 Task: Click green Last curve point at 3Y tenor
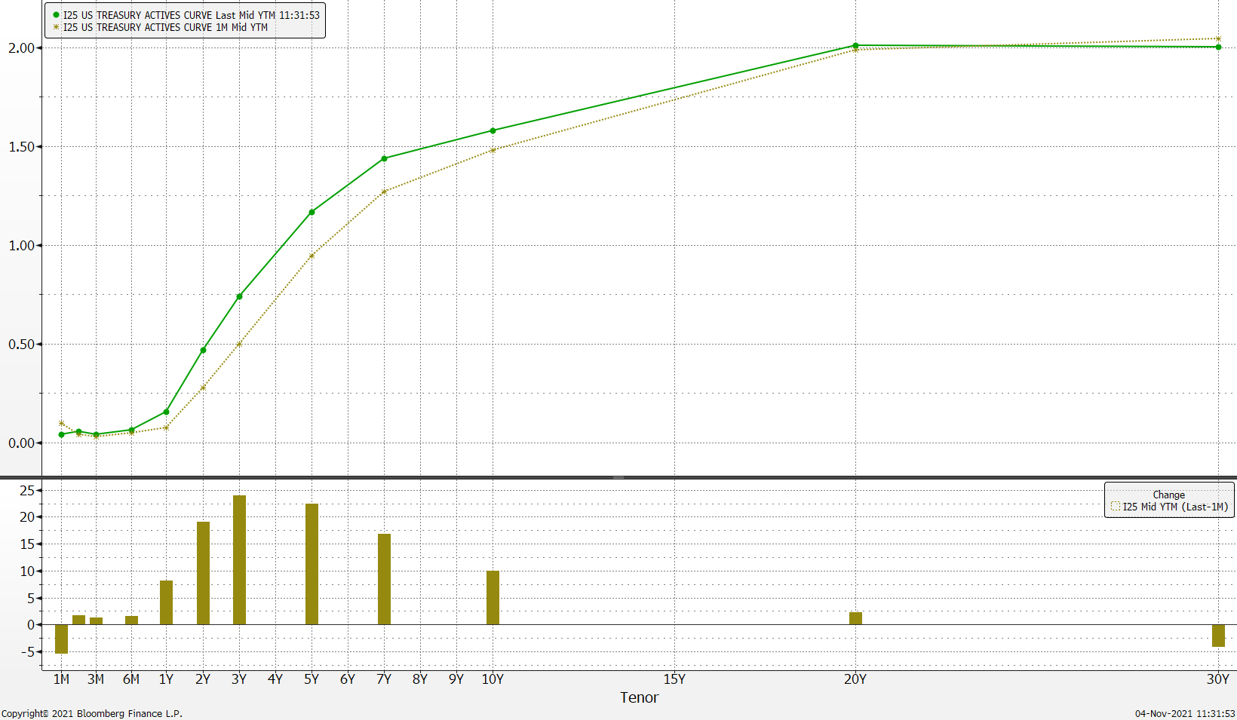[239, 296]
